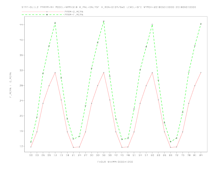Click x-axis hour label '84'
This screenshot has width=219, height=169.
coord(201,155)
